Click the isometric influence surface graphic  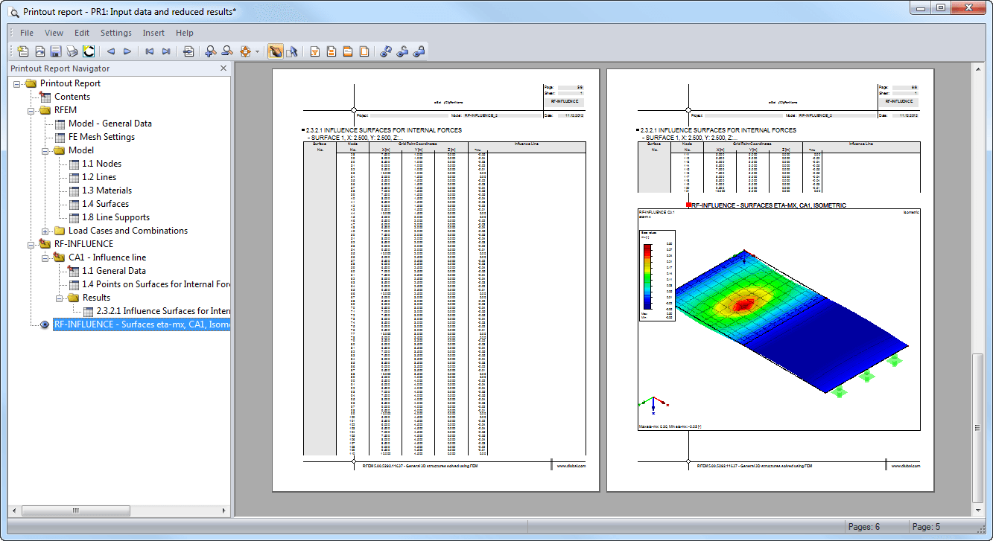[779, 320]
